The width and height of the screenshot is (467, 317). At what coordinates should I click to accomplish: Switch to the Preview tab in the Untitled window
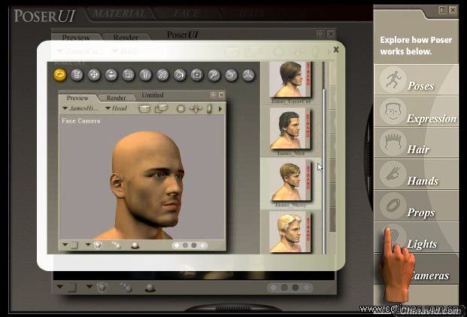point(77,98)
